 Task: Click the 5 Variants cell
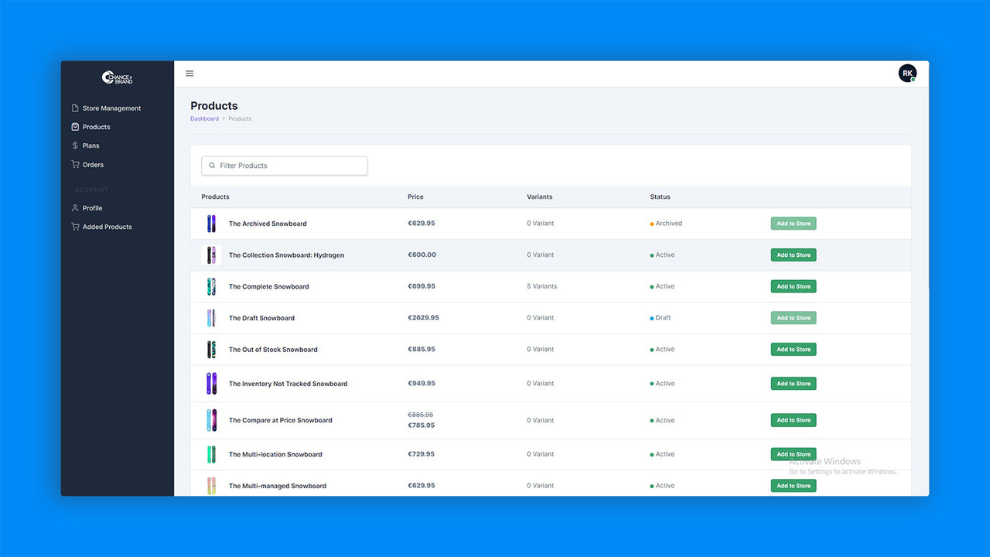541,286
